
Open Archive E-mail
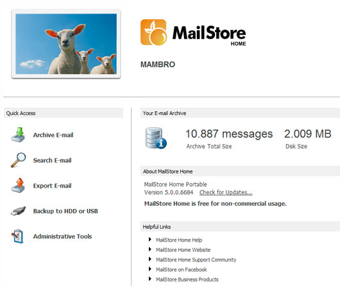pyautogui.click(x=53, y=135)
